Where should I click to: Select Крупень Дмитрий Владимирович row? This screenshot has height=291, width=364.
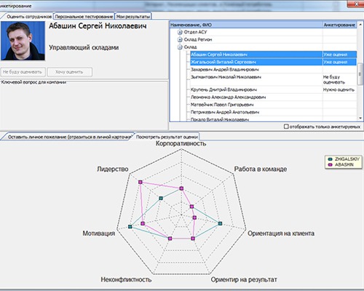click(274, 89)
